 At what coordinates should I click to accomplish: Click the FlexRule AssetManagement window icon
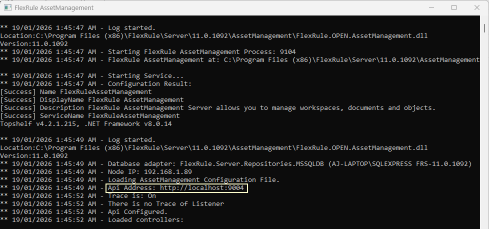(7, 8)
